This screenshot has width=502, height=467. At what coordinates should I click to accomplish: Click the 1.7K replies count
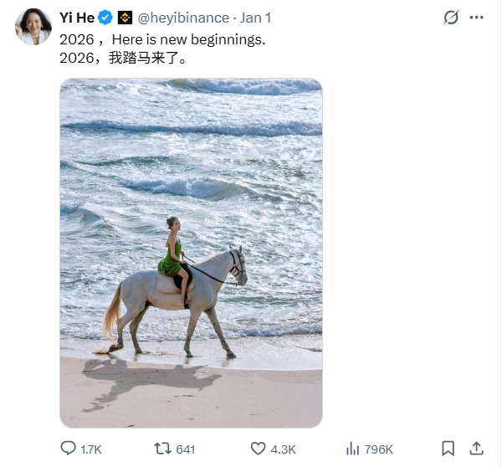click(x=91, y=449)
